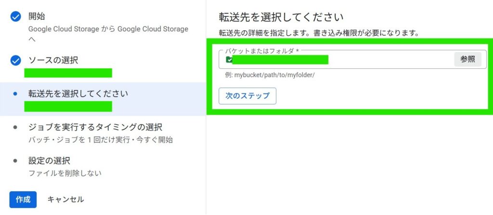Open the 開始 step
Image resolution: width=493 pixels, height=215 pixels.
40,17
